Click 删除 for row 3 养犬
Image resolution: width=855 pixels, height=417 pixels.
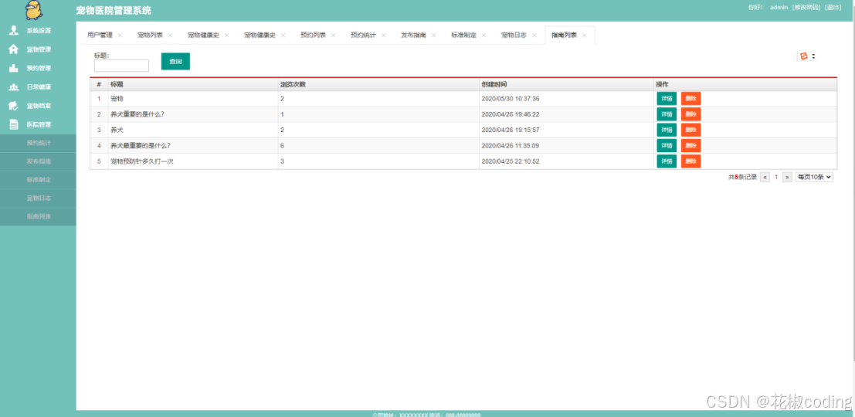(690, 131)
